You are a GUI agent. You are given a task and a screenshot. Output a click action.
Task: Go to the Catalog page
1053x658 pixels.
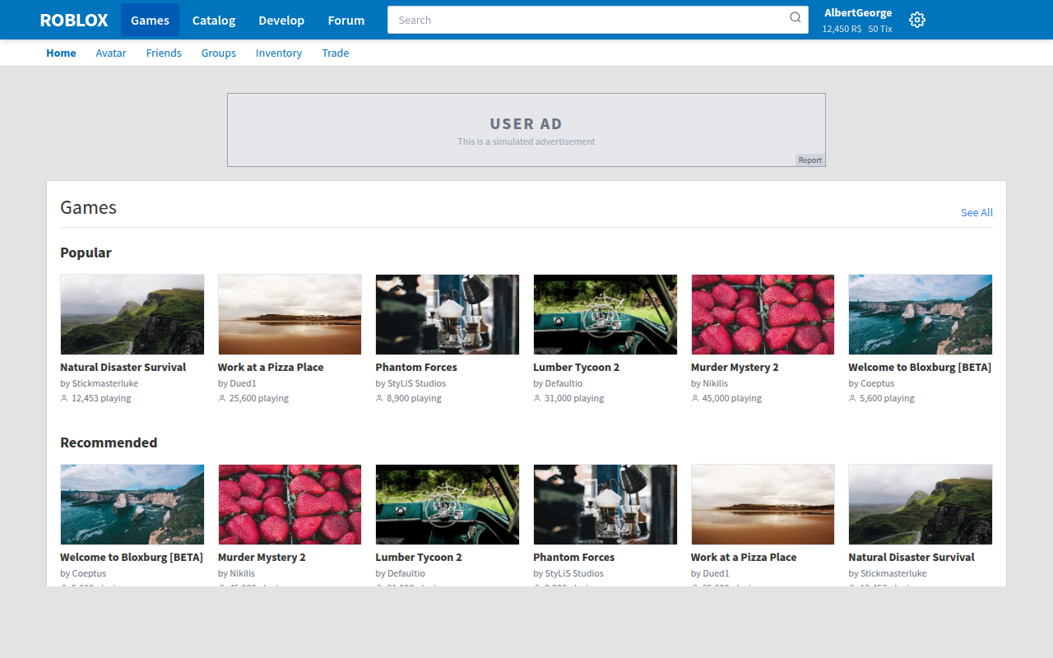click(214, 20)
